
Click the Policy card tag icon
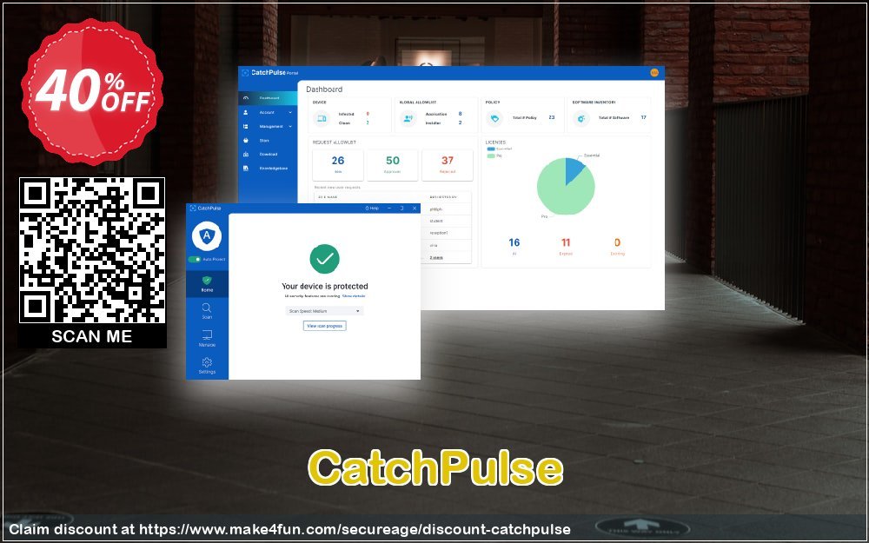tap(494, 118)
